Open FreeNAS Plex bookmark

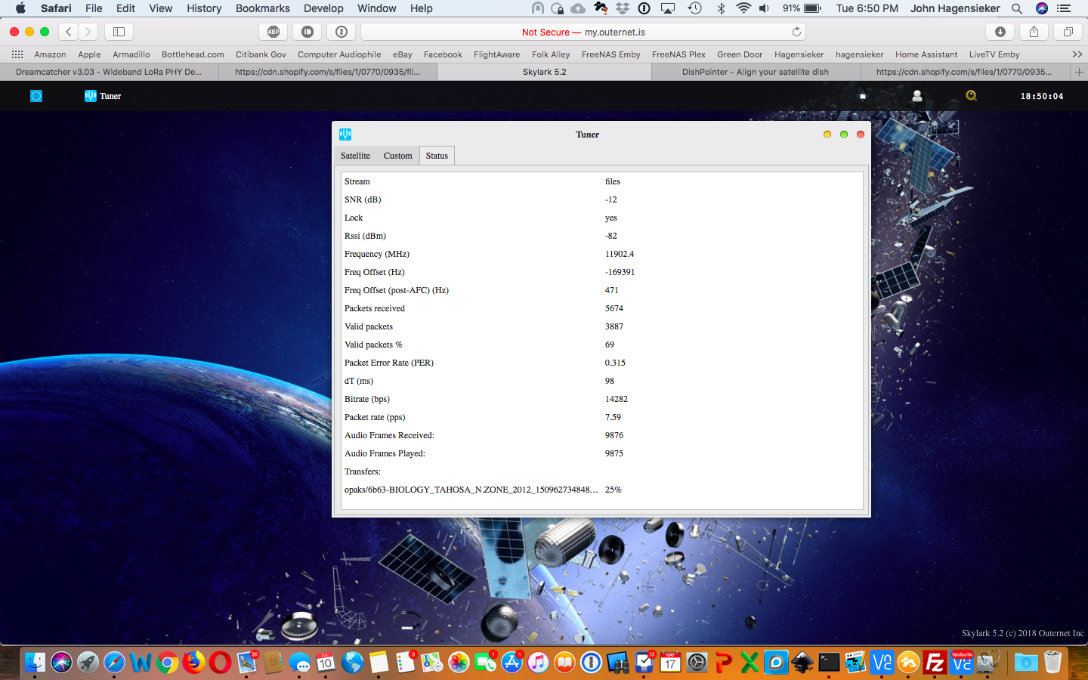click(678, 54)
